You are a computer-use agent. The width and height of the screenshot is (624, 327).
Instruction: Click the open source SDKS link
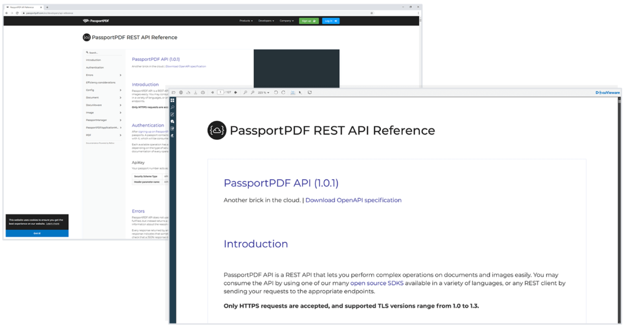(377, 283)
